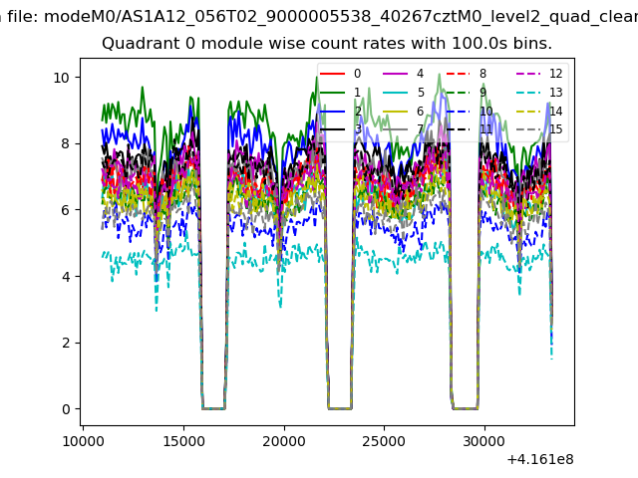Click the red solid line legend entry 0
The image size is (638, 478).
pyautogui.click(x=342, y=74)
